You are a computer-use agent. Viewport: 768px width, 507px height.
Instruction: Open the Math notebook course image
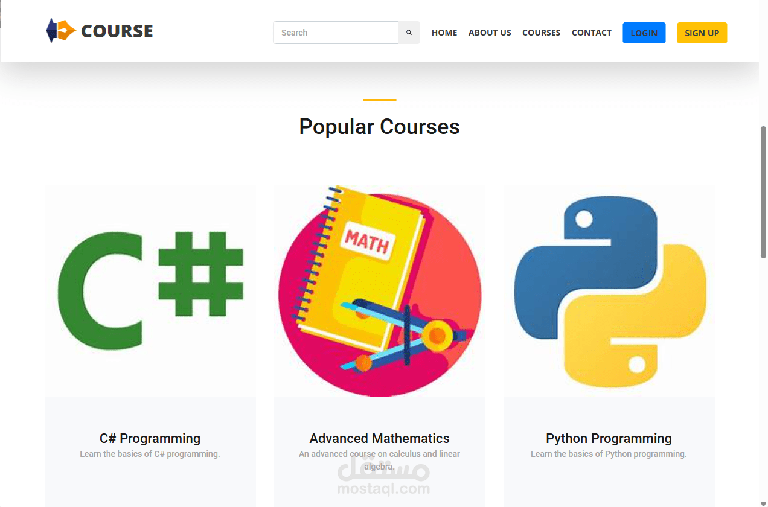(380, 291)
